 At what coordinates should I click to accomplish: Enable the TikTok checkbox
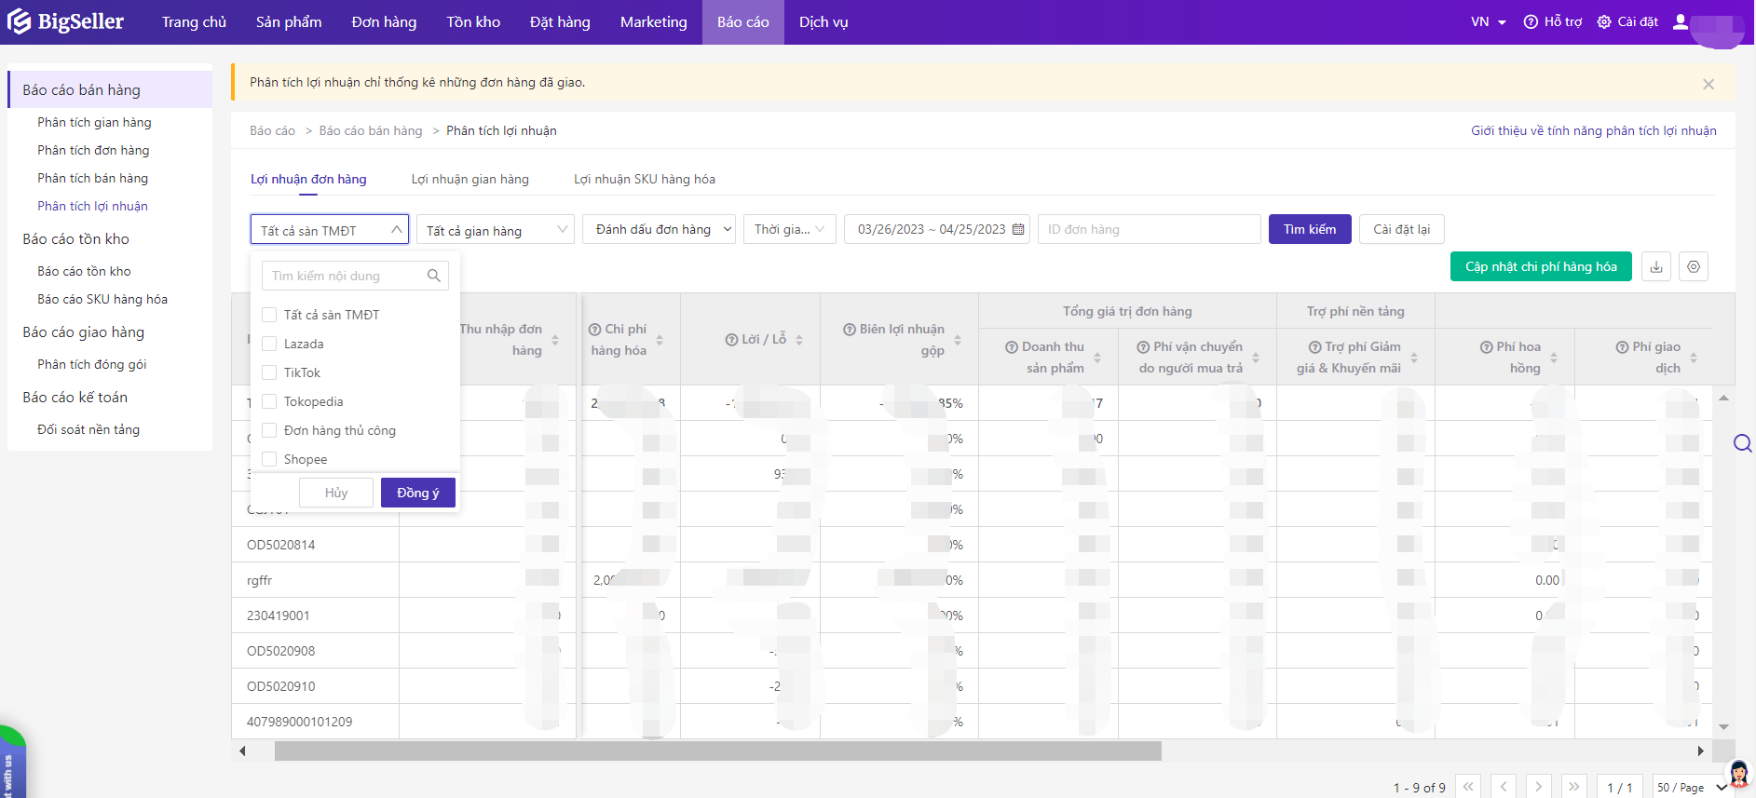click(269, 373)
